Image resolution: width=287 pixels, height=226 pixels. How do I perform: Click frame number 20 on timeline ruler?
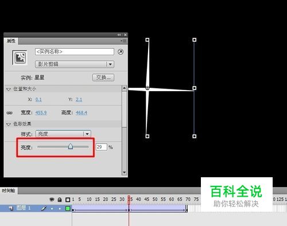(106, 200)
